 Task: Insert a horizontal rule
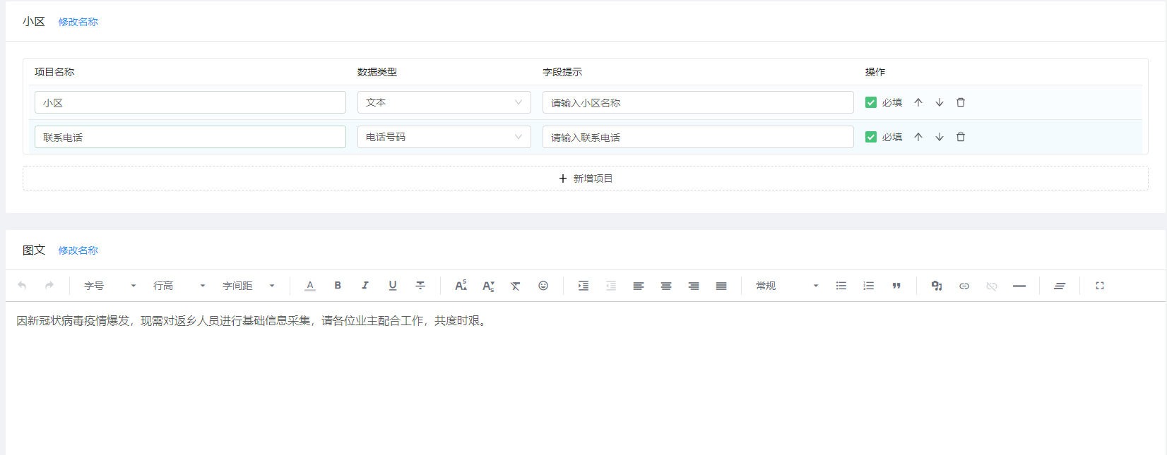[1019, 286]
